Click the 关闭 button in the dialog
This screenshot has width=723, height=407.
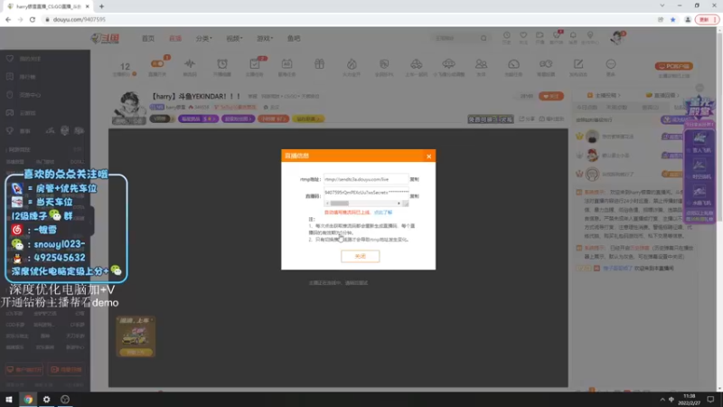(360, 256)
